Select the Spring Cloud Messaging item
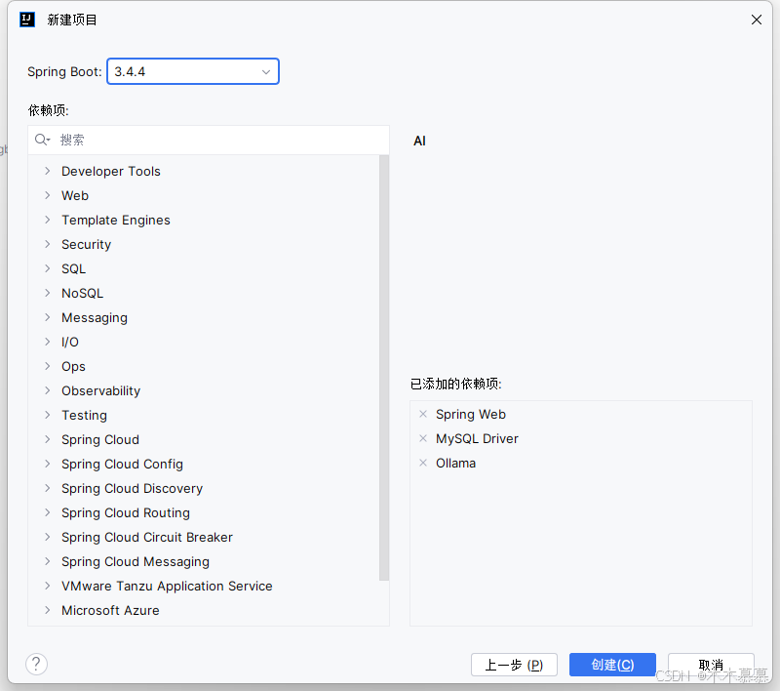This screenshot has width=780, height=691. pos(136,561)
